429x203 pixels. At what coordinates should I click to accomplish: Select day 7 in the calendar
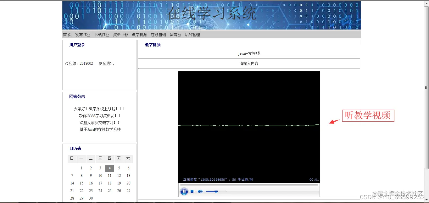(x=72, y=176)
